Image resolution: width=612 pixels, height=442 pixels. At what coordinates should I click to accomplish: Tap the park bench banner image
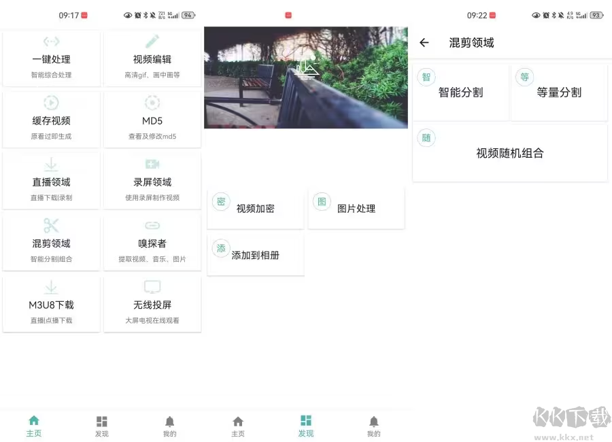click(x=306, y=78)
